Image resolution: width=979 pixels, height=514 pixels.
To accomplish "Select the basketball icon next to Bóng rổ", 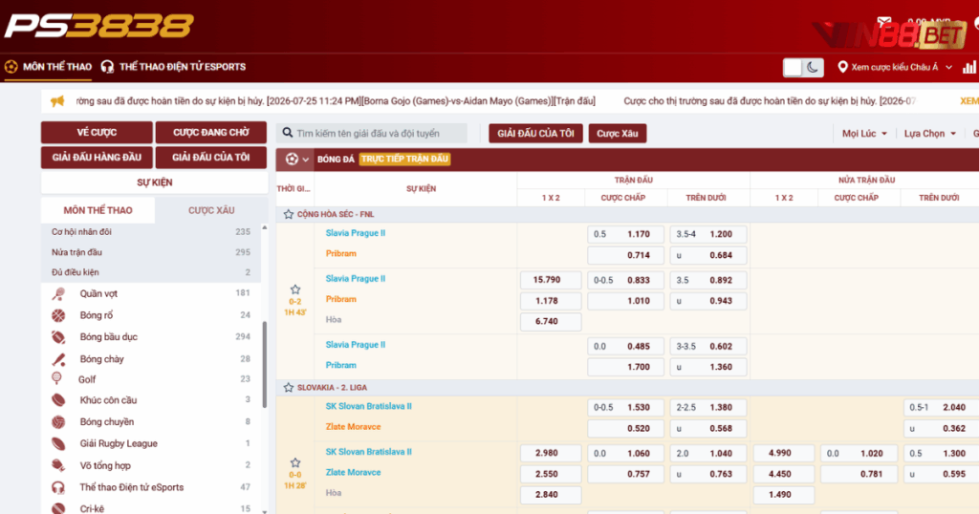I will [x=58, y=315].
